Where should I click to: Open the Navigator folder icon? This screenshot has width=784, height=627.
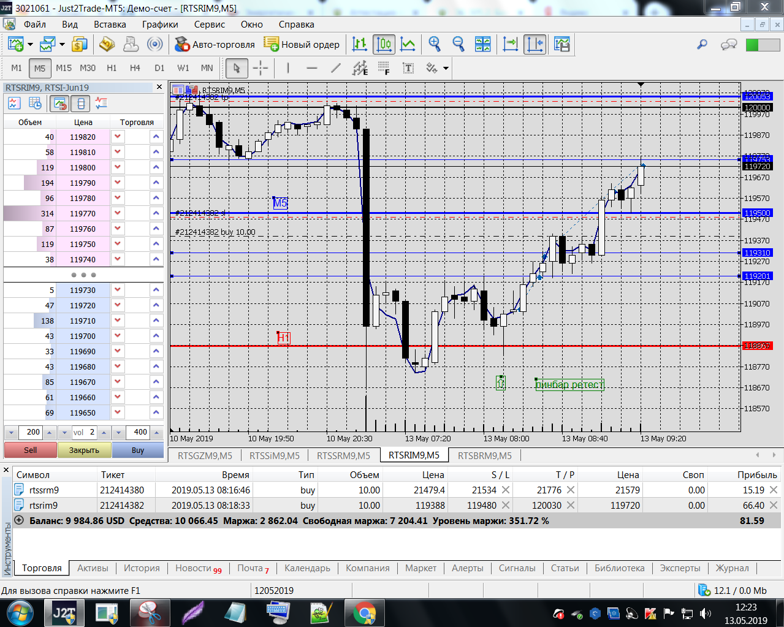pyautogui.click(x=107, y=44)
